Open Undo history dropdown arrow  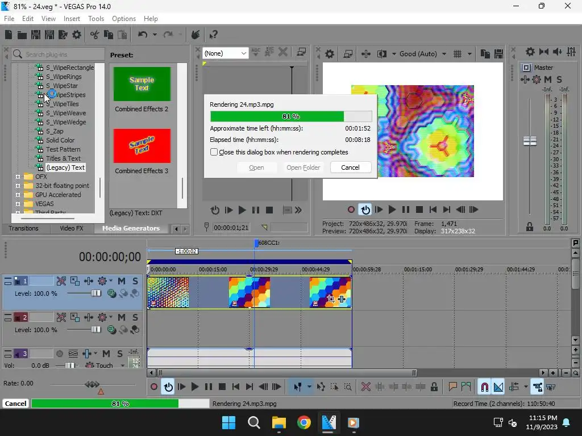click(155, 35)
